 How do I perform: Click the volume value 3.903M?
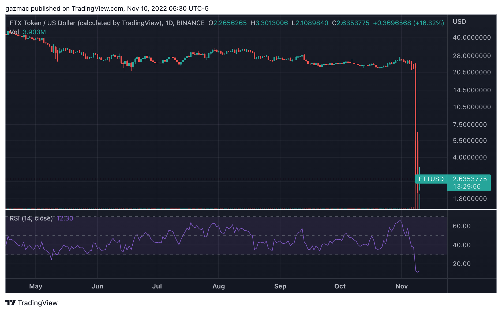34,32
